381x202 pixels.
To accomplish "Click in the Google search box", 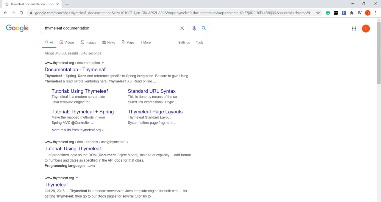I will coord(110,28).
